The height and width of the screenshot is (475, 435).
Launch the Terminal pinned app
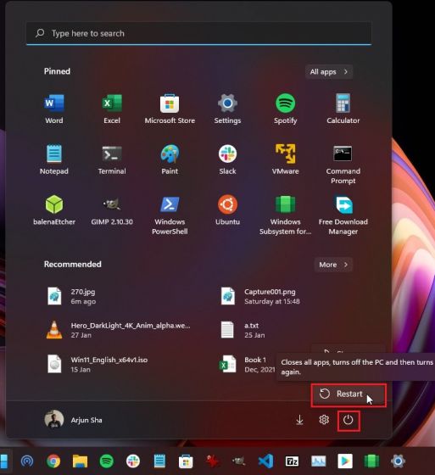coord(112,159)
